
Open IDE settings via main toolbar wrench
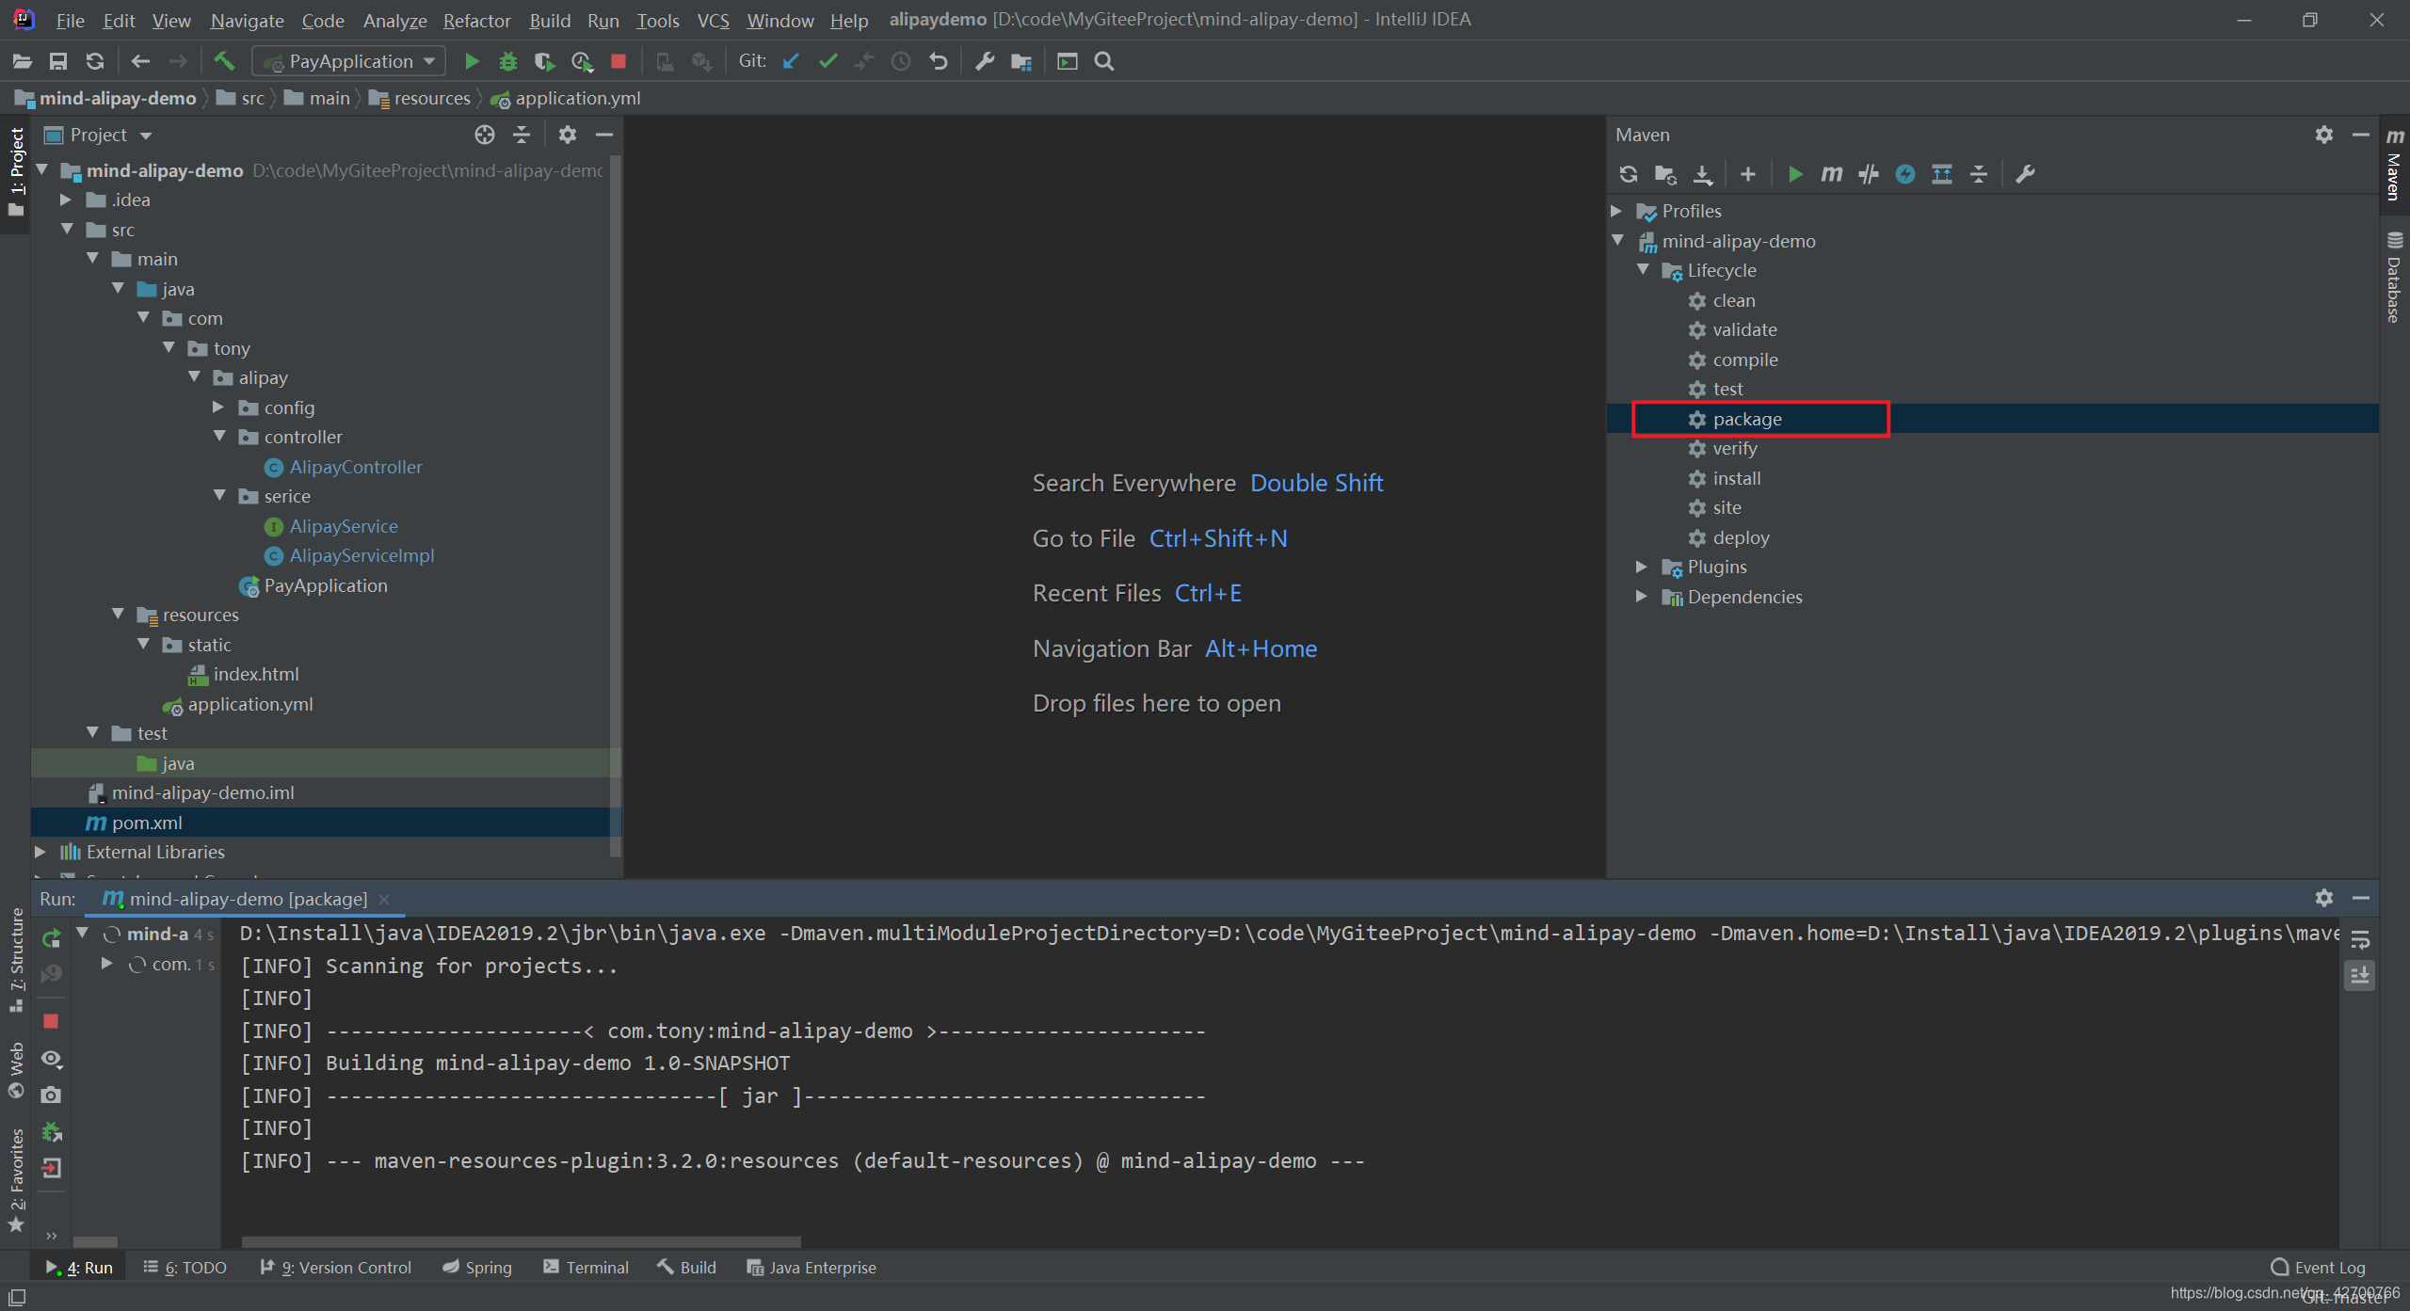985,61
